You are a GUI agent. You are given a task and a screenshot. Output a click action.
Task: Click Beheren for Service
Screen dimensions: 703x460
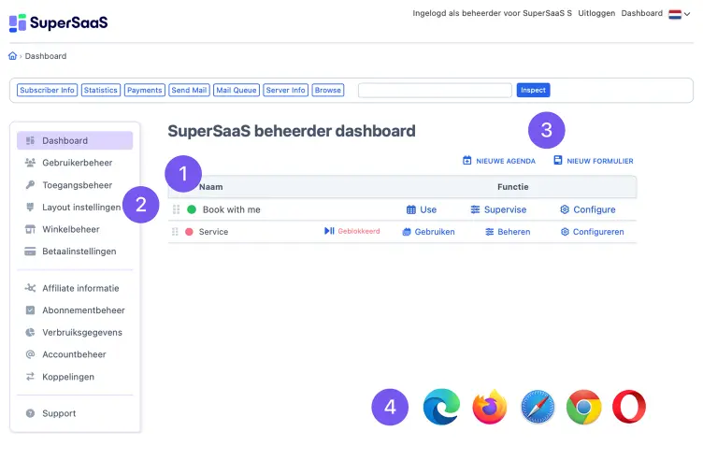pos(508,231)
